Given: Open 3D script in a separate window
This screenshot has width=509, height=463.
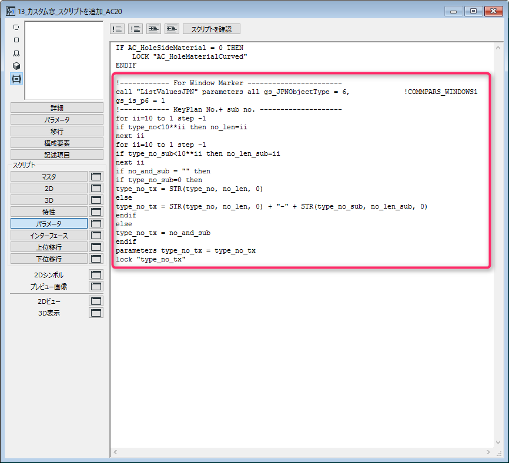Looking at the screenshot, I should click(x=96, y=200).
